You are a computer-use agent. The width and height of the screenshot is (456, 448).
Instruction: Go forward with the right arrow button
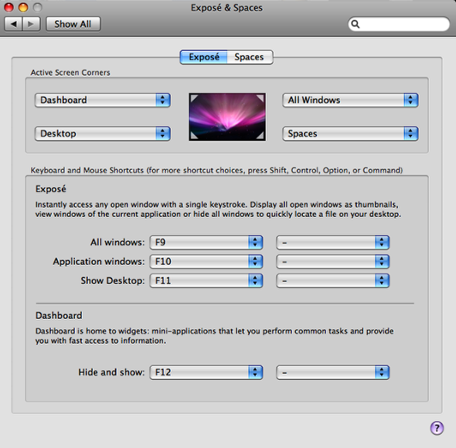click(x=31, y=24)
